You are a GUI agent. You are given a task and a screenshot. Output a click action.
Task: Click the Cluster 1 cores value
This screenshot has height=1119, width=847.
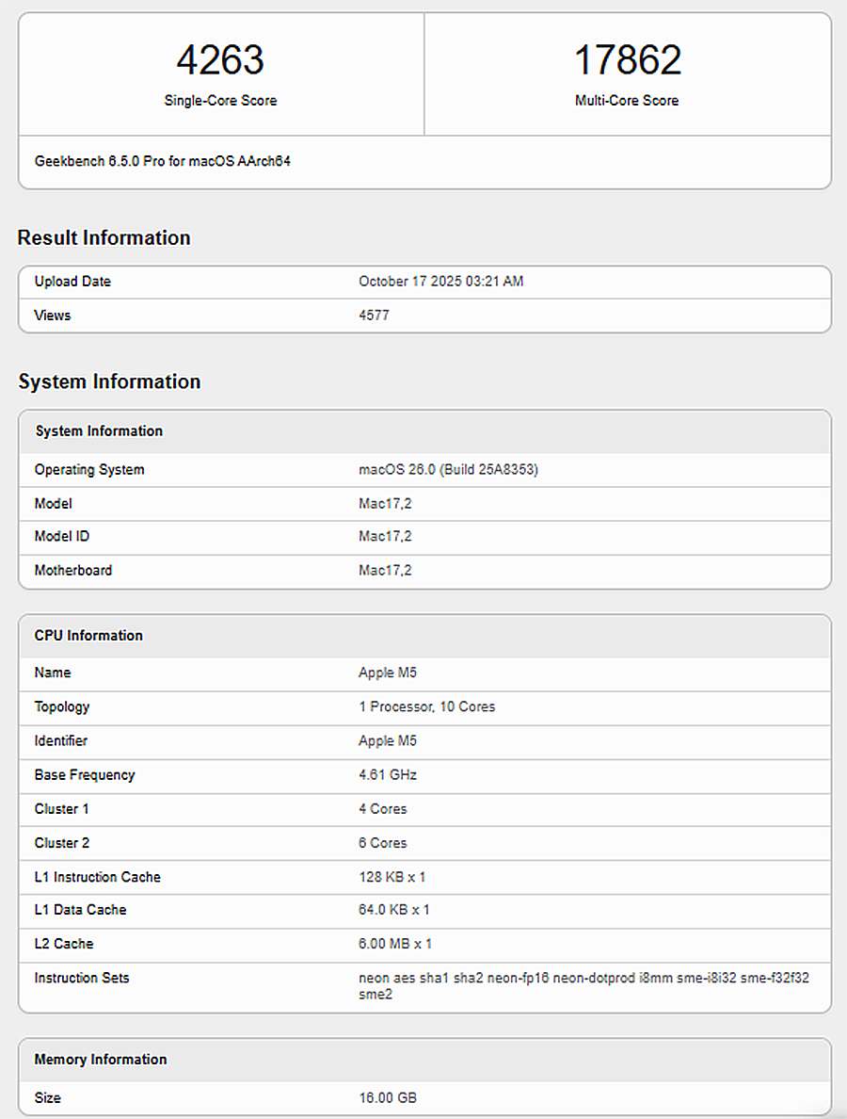(x=383, y=809)
